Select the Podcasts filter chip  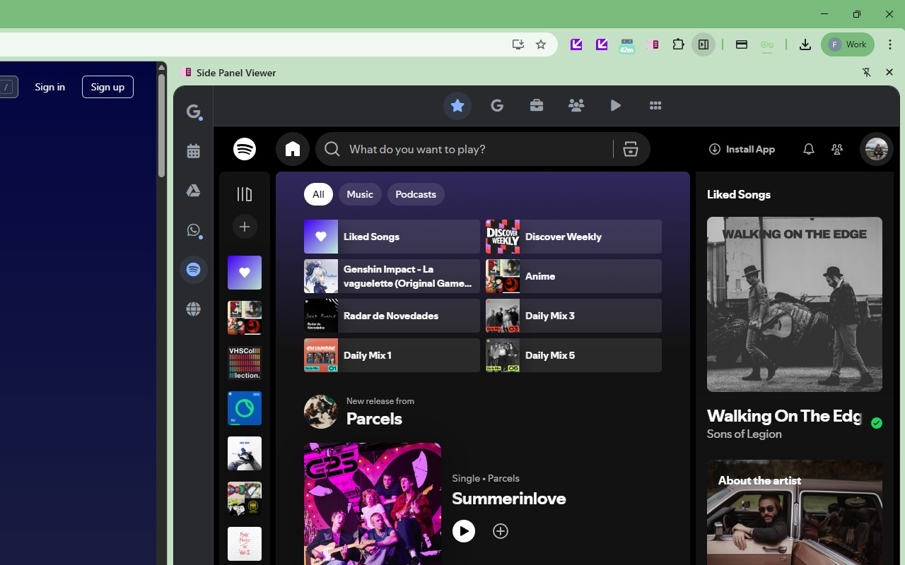[x=416, y=194]
